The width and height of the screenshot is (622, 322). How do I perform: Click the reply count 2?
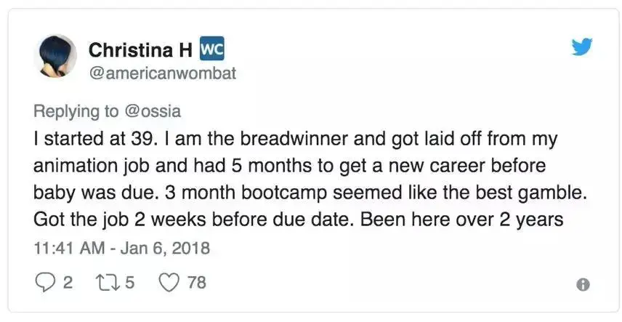(68, 283)
